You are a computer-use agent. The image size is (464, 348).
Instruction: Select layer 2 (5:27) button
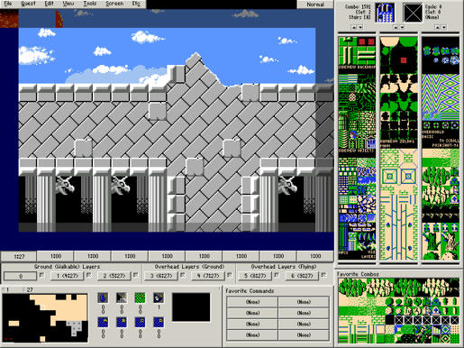[114, 276]
